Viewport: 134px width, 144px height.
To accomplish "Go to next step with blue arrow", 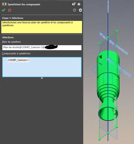I will tap(80, 10).
